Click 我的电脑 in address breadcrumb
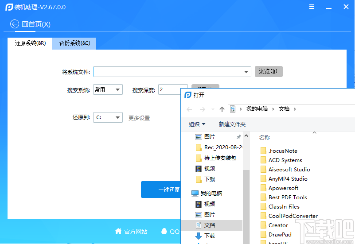The height and width of the screenshot is (244, 355). [257, 109]
